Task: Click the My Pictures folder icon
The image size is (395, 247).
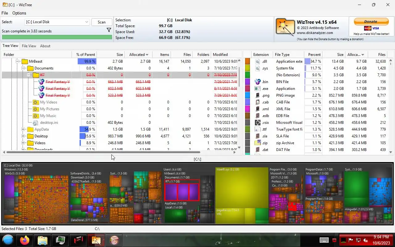Action: (x=35, y=109)
